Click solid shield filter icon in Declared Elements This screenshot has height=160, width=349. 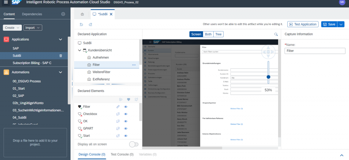point(128,99)
